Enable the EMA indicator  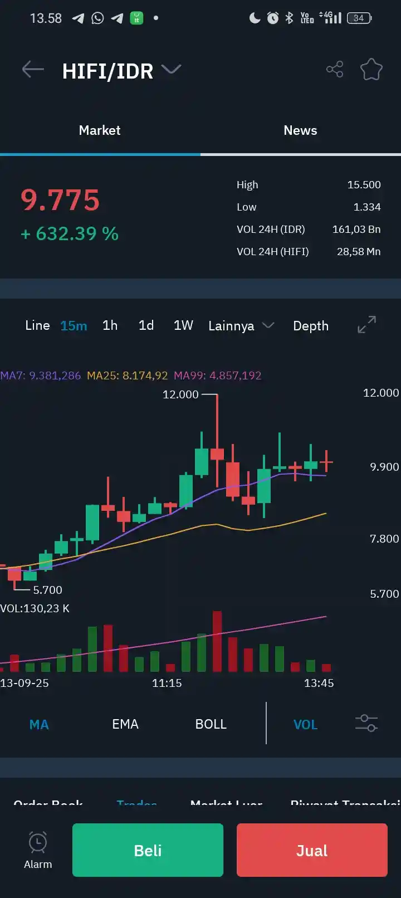coord(125,724)
